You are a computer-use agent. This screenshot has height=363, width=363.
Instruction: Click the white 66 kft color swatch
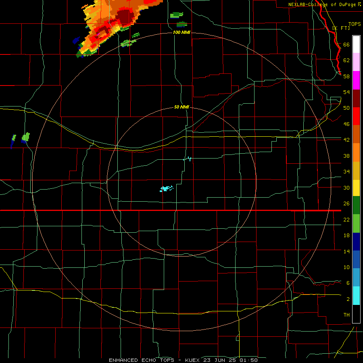pos(356,44)
